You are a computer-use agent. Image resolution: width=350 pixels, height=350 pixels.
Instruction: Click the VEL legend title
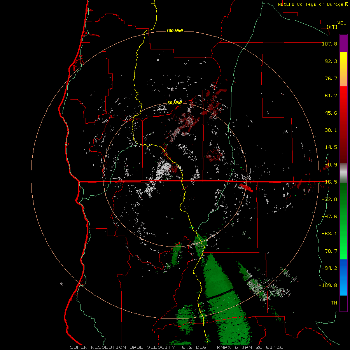(341, 23)
